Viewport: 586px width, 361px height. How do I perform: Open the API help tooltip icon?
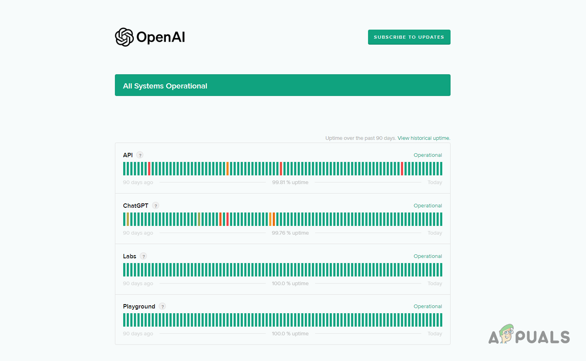[141, 155]
